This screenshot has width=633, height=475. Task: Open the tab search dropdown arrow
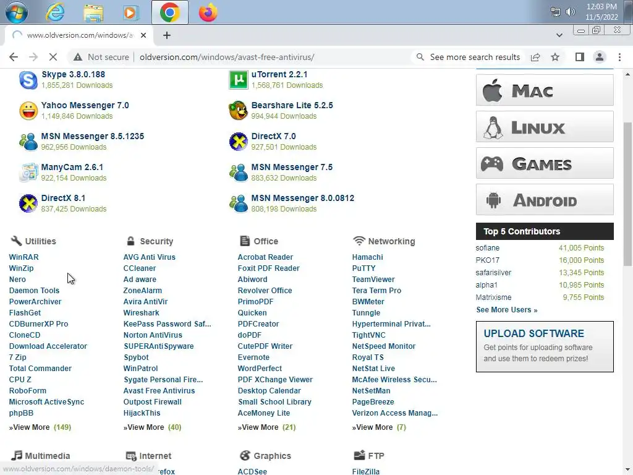(x=559, y=35)
